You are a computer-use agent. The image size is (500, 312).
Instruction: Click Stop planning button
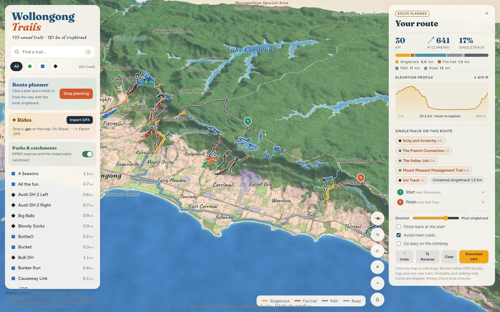tap(76, 94)
